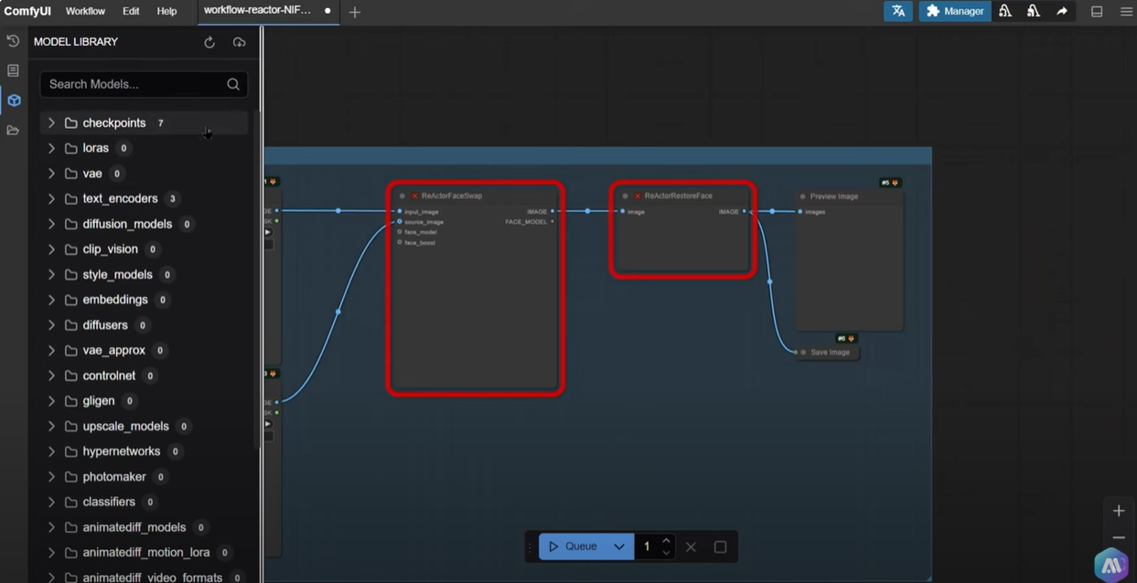Click the ReActorRestoreFace node title
This screenshot has height=583, width=1137.
[678, 196]
